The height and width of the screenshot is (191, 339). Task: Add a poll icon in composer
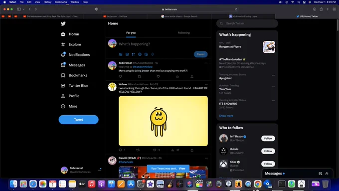(134, 54)
